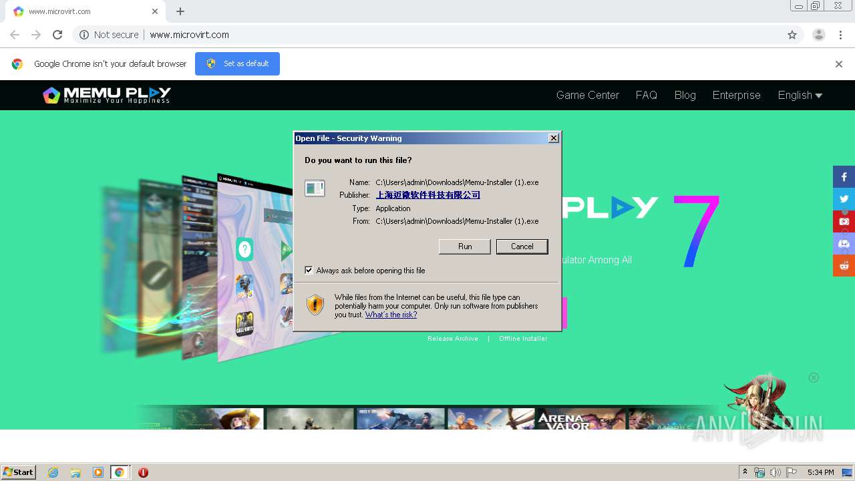This screenshot has width=855, height=481.
Task: Click the warning shield icon in dialog
Action: click(x=315, y=305)
